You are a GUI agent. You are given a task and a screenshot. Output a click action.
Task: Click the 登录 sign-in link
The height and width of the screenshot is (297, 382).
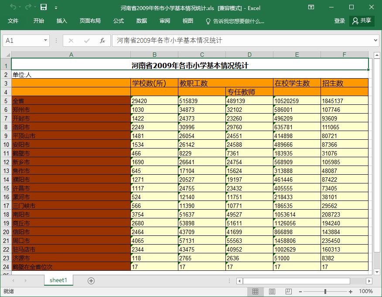click(x=339, y=21)
